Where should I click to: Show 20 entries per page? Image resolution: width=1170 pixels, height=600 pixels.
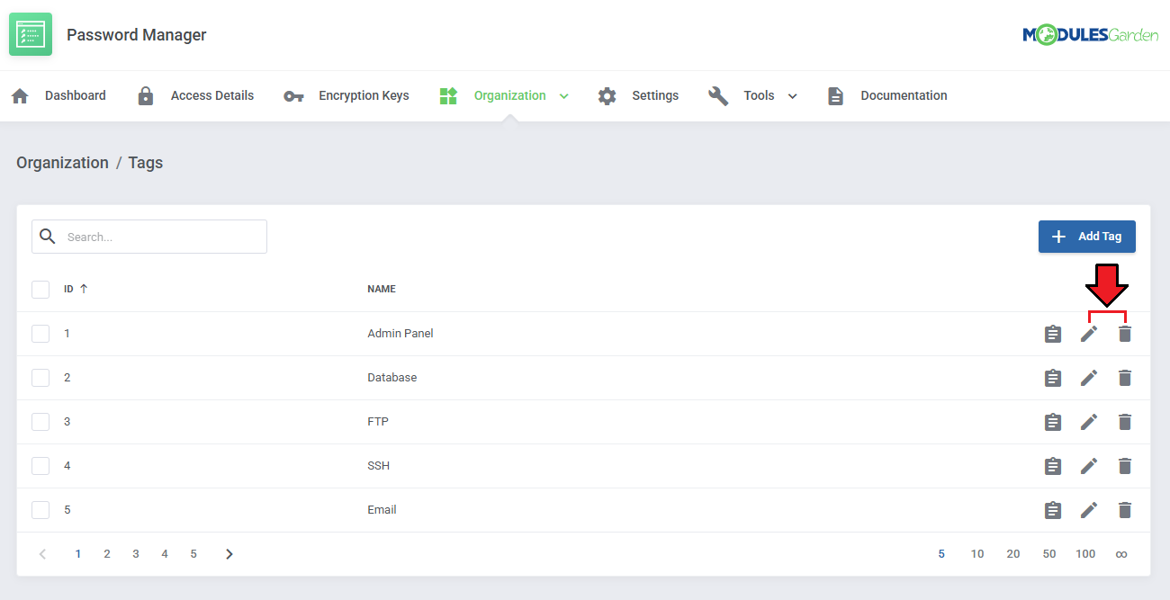click(x=1013, y=554)
